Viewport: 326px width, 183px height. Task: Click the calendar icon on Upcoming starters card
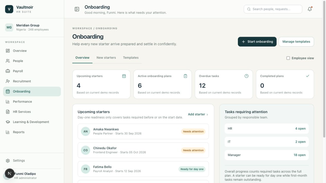point(124,76)
